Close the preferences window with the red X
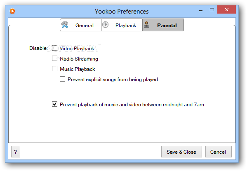This screenshot has height=171, width=247. [x=226, y=9]
